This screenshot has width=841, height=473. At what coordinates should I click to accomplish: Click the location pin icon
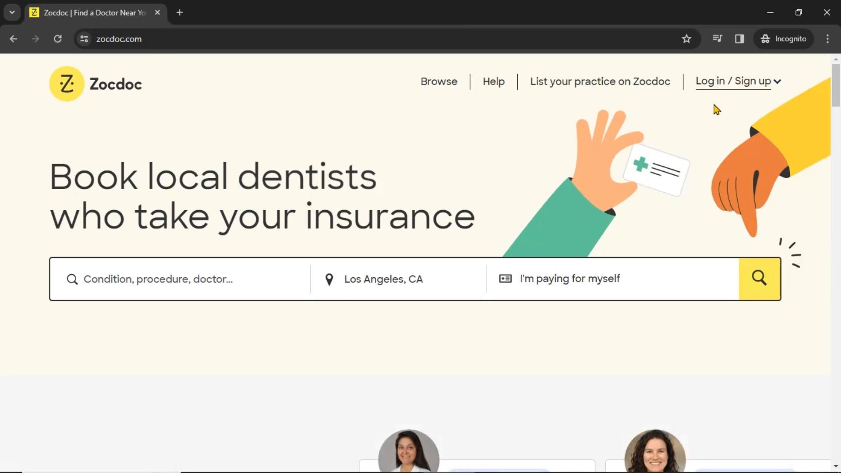(329, 279)
